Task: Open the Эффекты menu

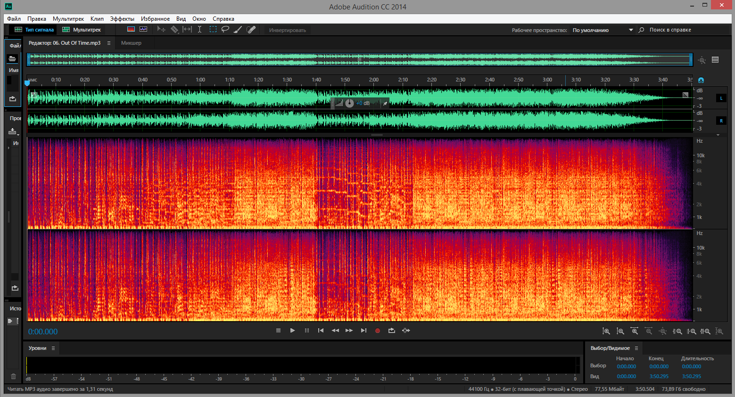Action: [x=122, y=19]
